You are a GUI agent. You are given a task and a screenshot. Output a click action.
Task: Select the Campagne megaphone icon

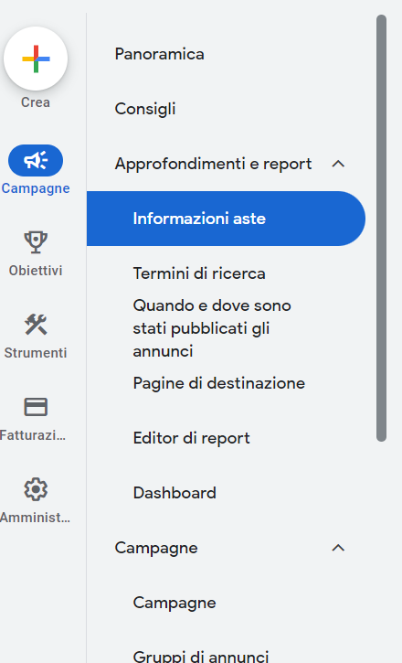click(x=36, y=161)
